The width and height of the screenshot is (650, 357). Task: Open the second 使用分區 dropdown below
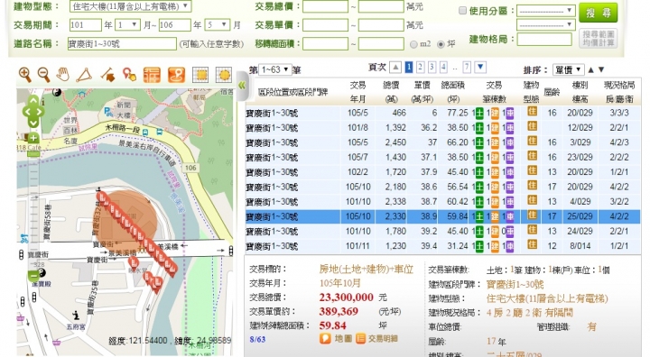[x=545, y=25]
